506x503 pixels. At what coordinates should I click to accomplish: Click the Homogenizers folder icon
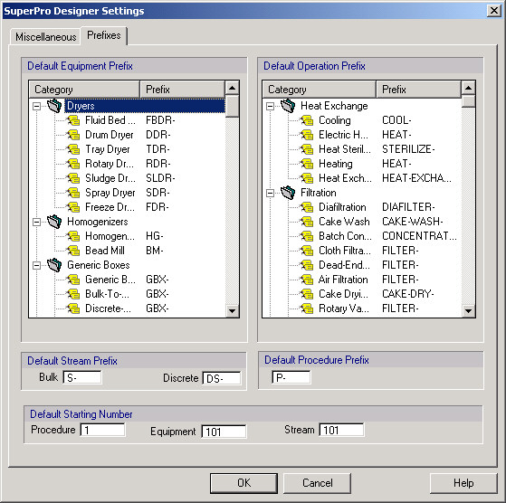54,222
